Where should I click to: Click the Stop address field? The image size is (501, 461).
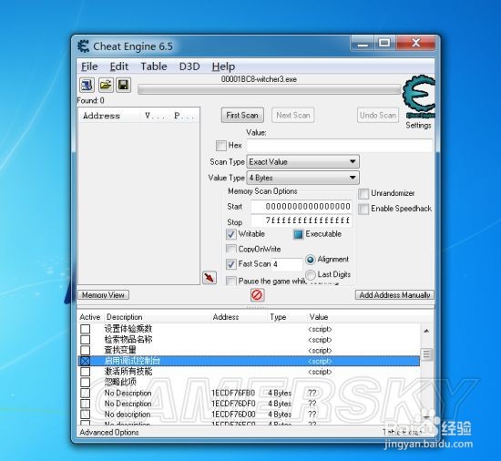pos(302,220)
